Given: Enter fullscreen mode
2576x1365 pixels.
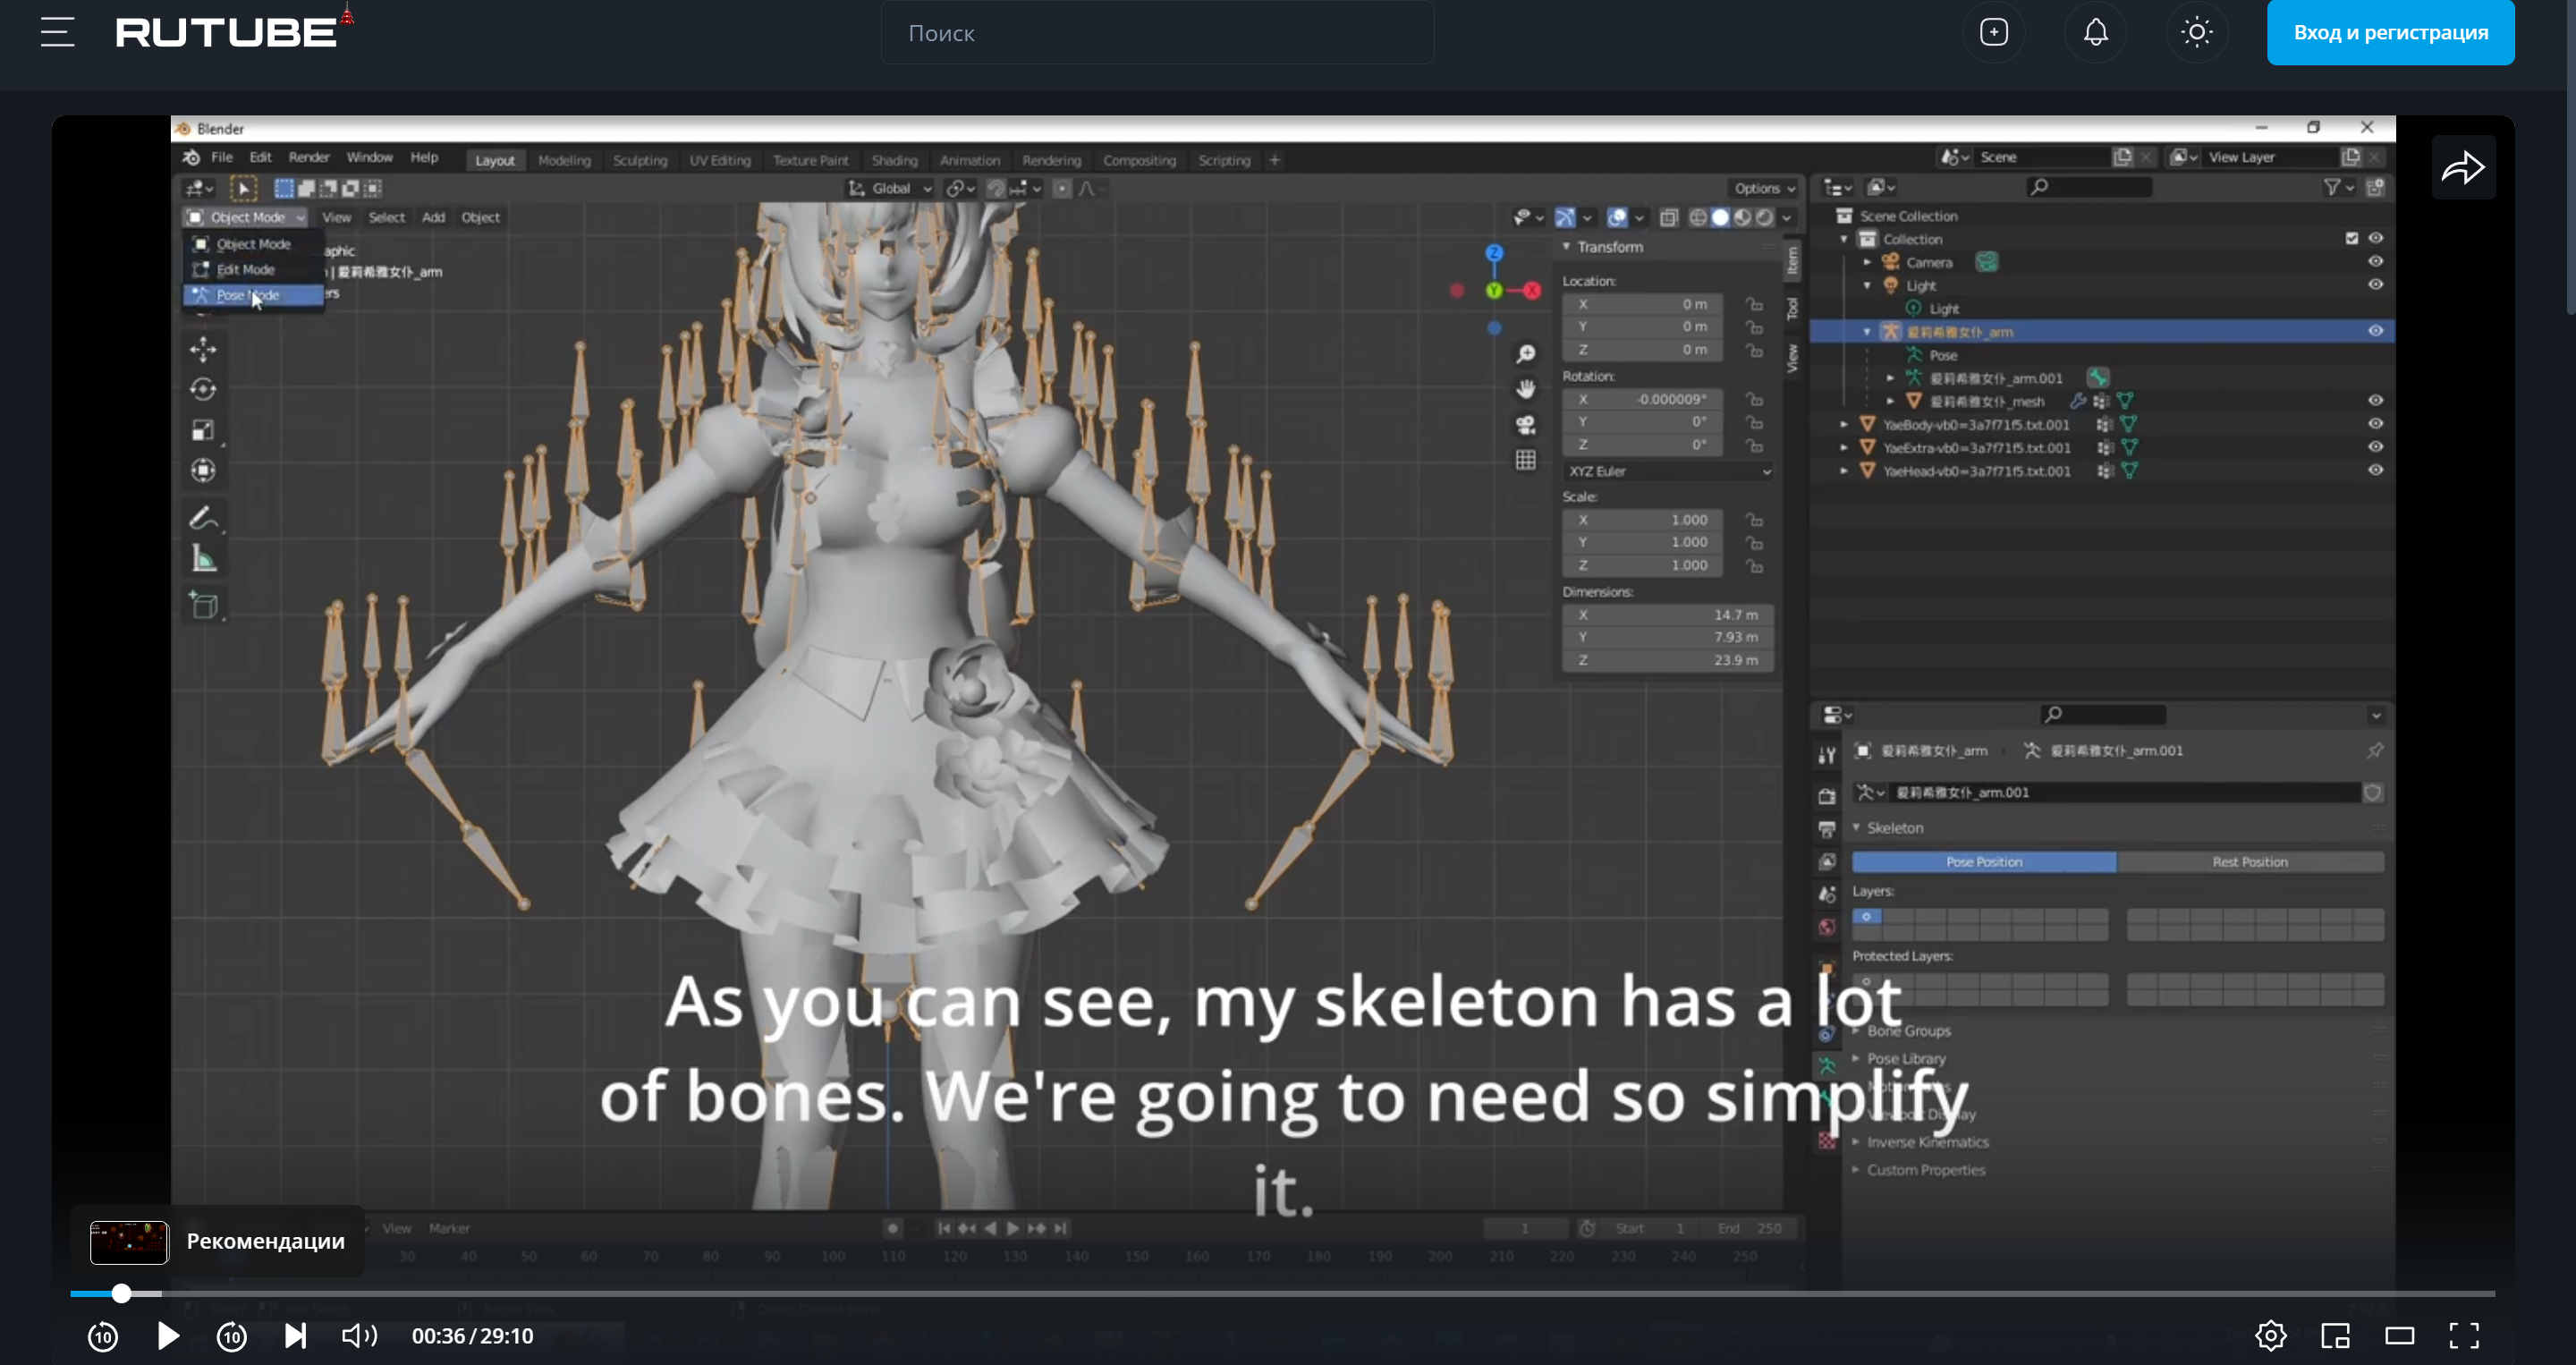Looking at the screenshot, I should pos(2464,1336).
